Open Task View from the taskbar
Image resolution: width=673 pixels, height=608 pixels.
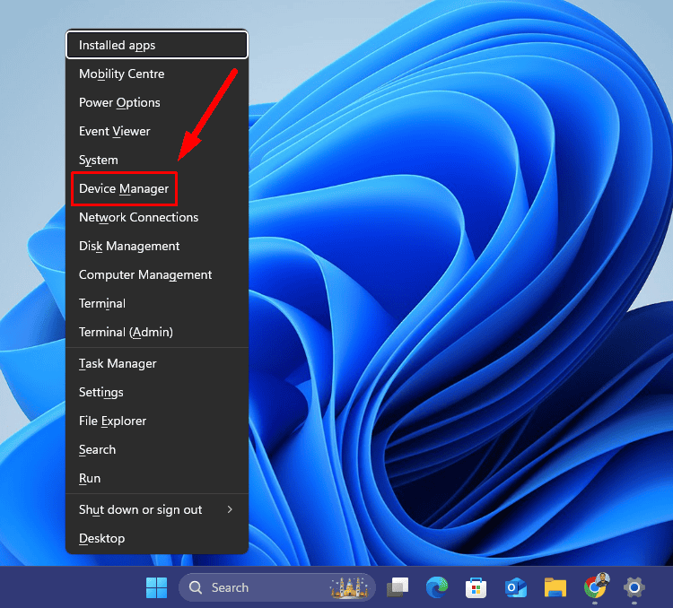398,587
